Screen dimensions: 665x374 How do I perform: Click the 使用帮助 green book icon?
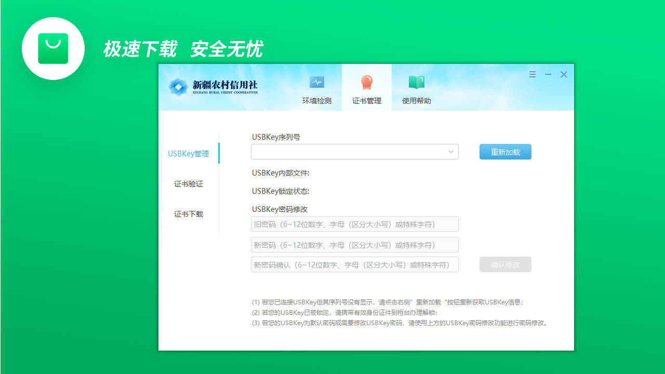[x=416, y=82]
